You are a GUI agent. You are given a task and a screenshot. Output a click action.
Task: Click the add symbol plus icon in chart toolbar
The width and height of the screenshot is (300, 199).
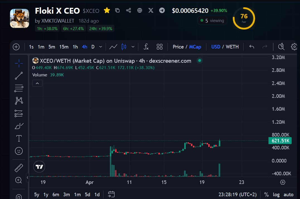pyautogui.click(x=16, y=47)
